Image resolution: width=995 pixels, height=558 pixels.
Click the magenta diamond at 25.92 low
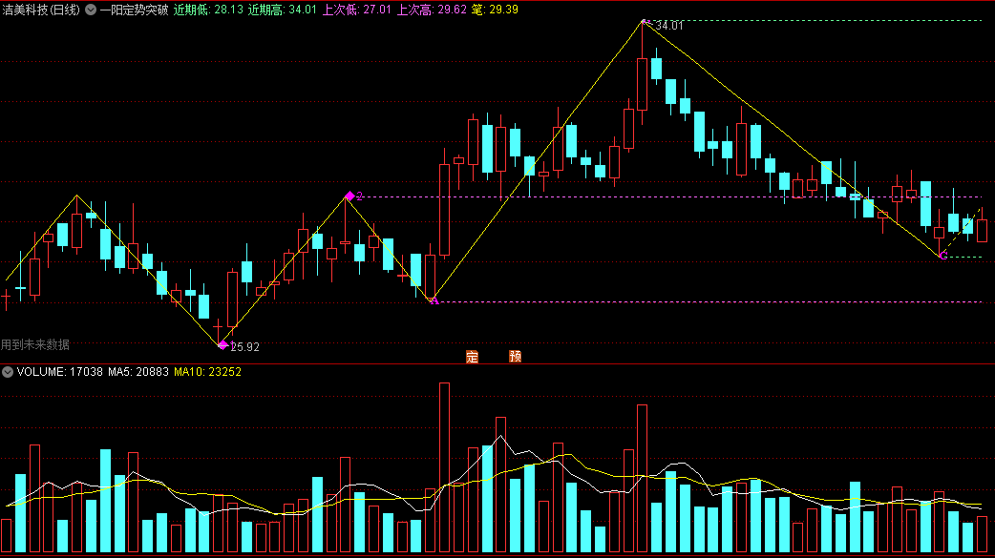point(222,345)
